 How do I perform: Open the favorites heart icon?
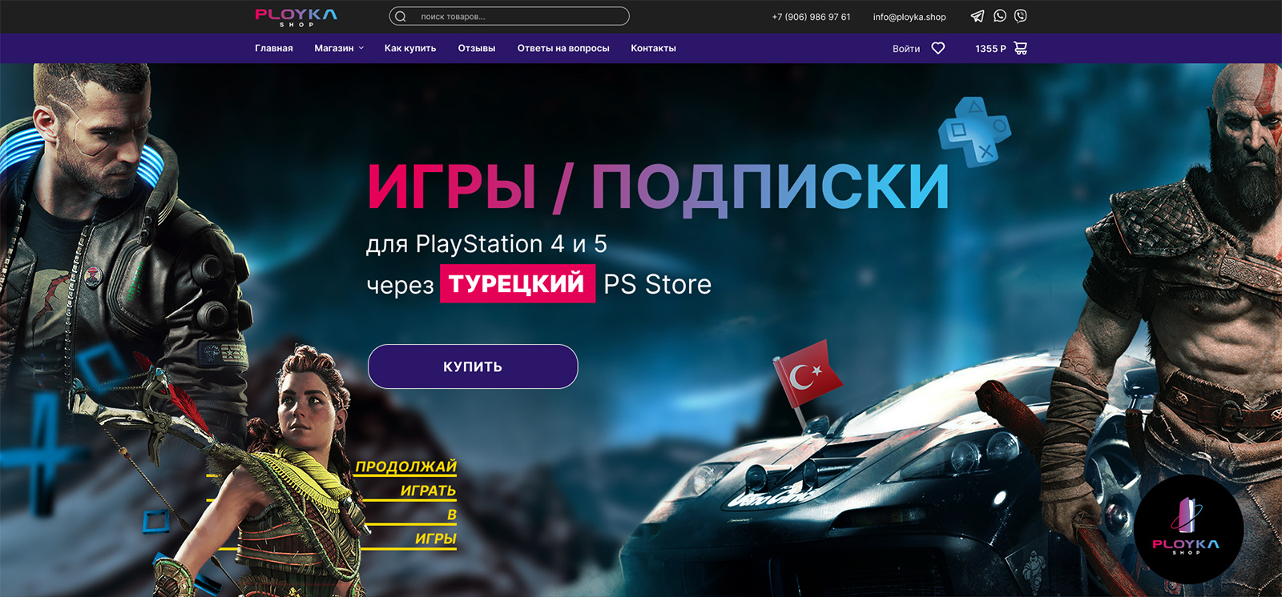click(938, 48)
